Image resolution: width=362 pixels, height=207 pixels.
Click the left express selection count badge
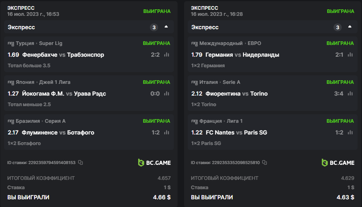(x=154, y=27)
